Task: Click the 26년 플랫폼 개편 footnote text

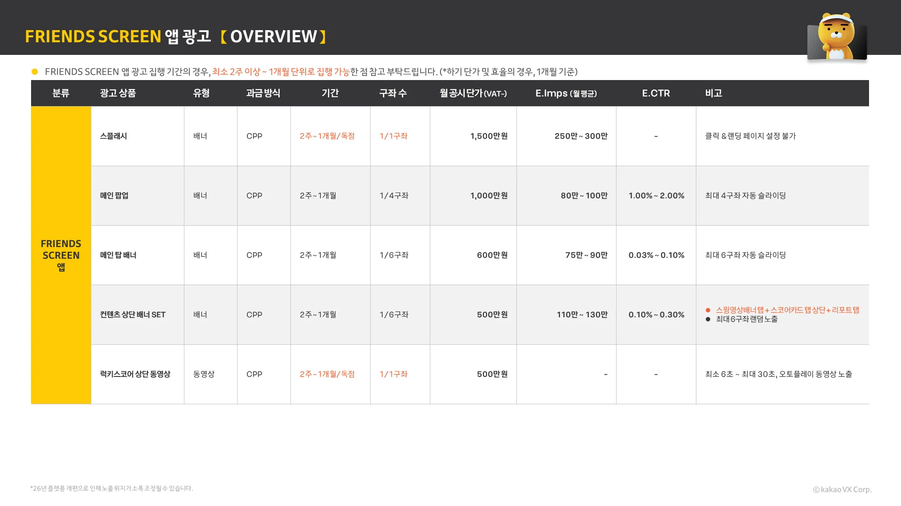Action: click(x=111, y=488)
